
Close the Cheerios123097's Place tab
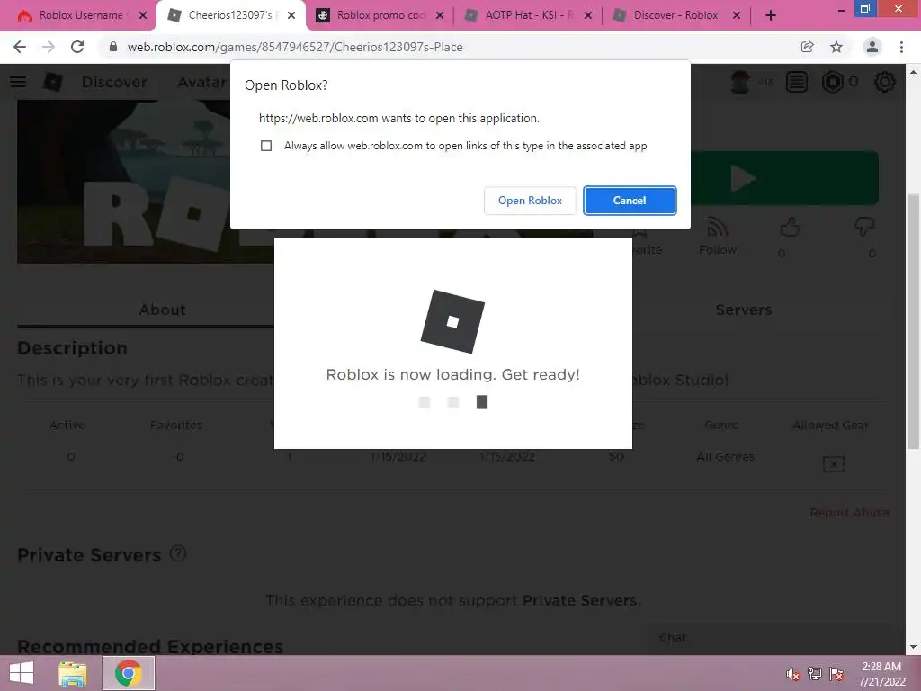pos(291,16)
